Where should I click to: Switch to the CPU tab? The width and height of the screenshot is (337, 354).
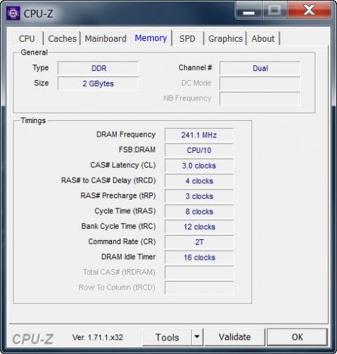tap(27, 38)
